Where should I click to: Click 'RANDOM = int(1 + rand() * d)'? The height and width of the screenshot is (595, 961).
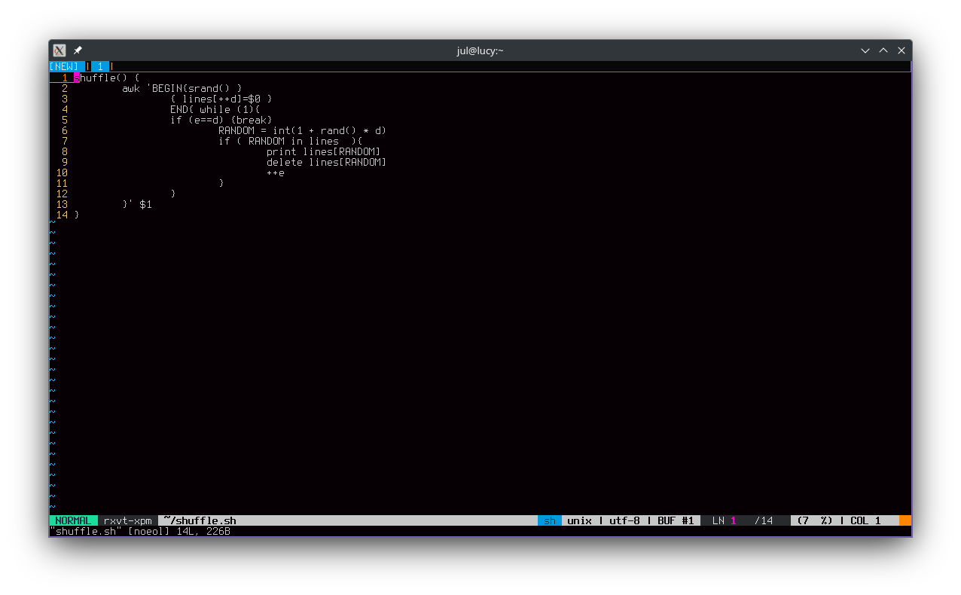pos(303,130)
